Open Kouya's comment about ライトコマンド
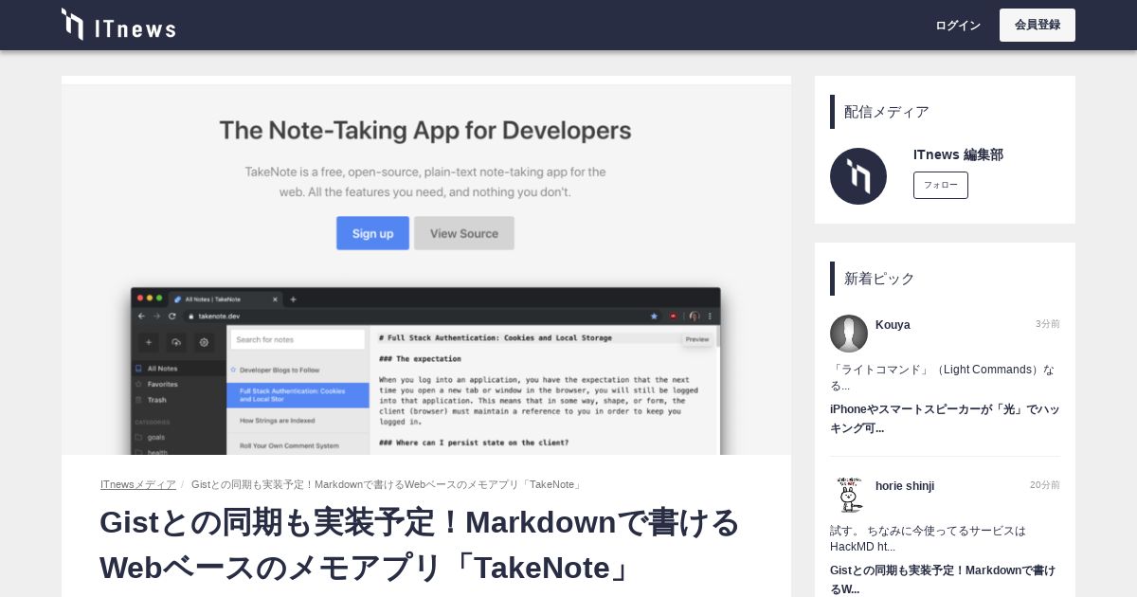 [x=943, y=377]
